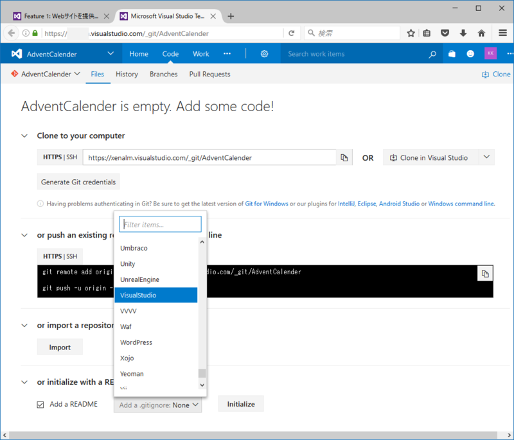Viewport: 514px width, 440px height.
Task: Click the Initialize button
Action: click(x=241, y=404)
